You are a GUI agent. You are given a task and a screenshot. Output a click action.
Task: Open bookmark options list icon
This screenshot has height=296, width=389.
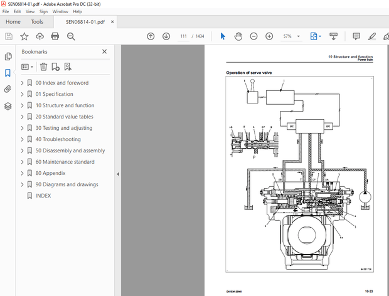[x=27, y=67]
